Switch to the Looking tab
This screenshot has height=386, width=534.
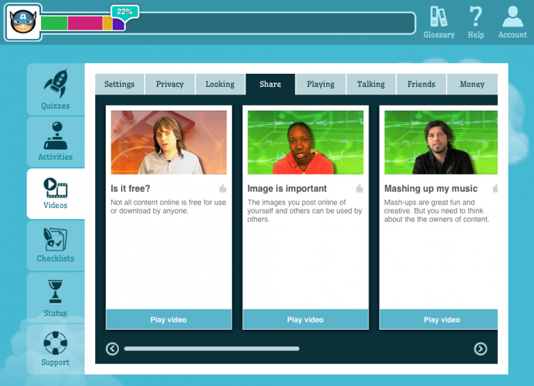point(220,84)
